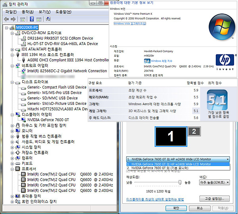Click the 5.1 rating badge beside Windows 체험 지수

click(x=147, y=61)
